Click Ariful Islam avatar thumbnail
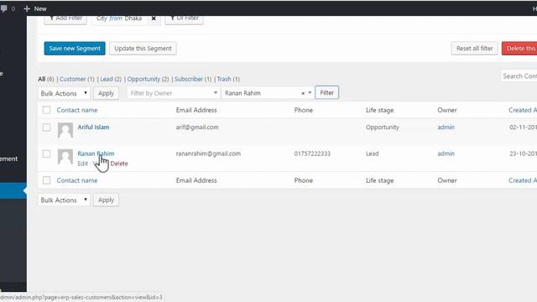 [65, 130]
